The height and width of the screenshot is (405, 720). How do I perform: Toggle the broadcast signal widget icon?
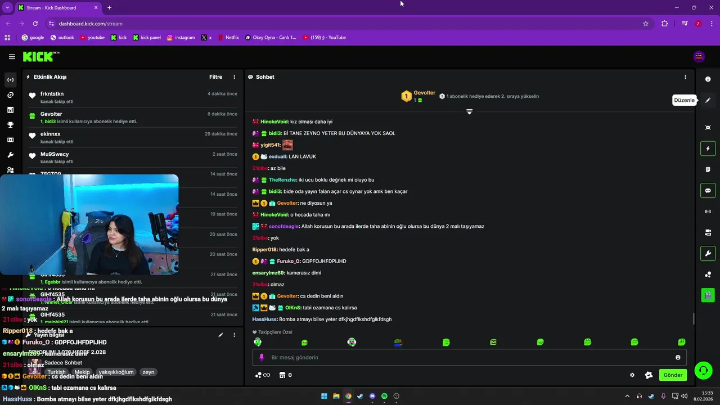[708, 211]
